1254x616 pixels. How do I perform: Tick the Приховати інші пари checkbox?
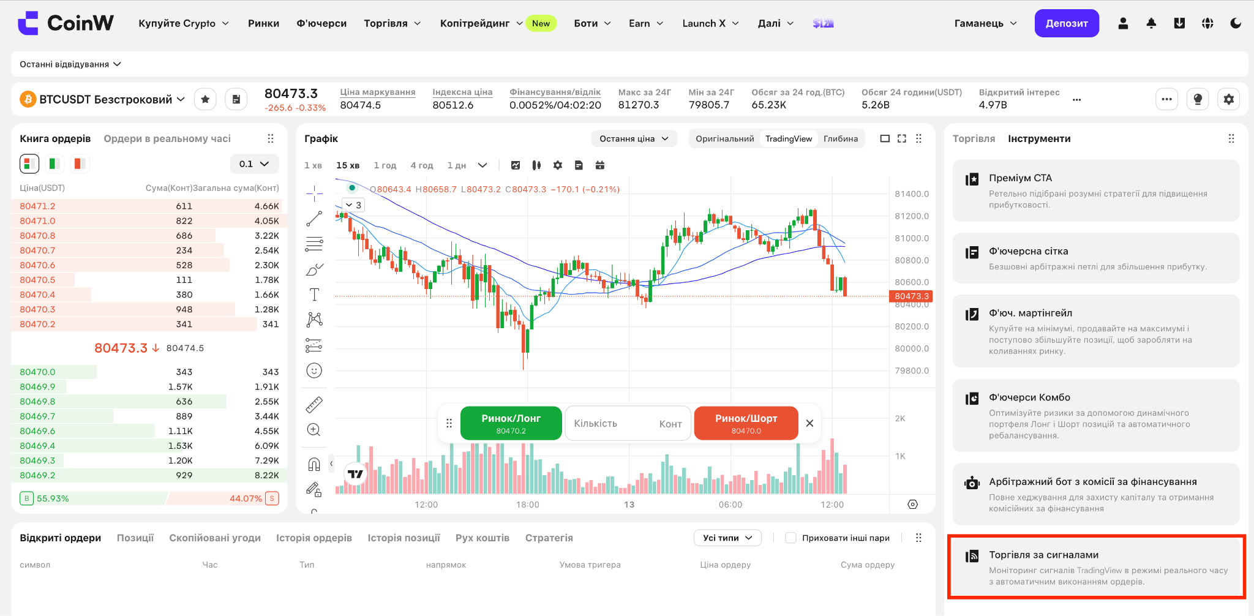[790, 538]
